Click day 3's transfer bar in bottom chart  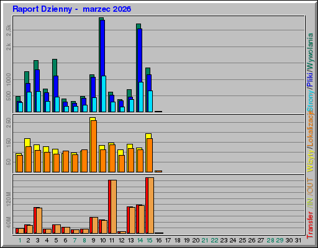tap(38, 221)
